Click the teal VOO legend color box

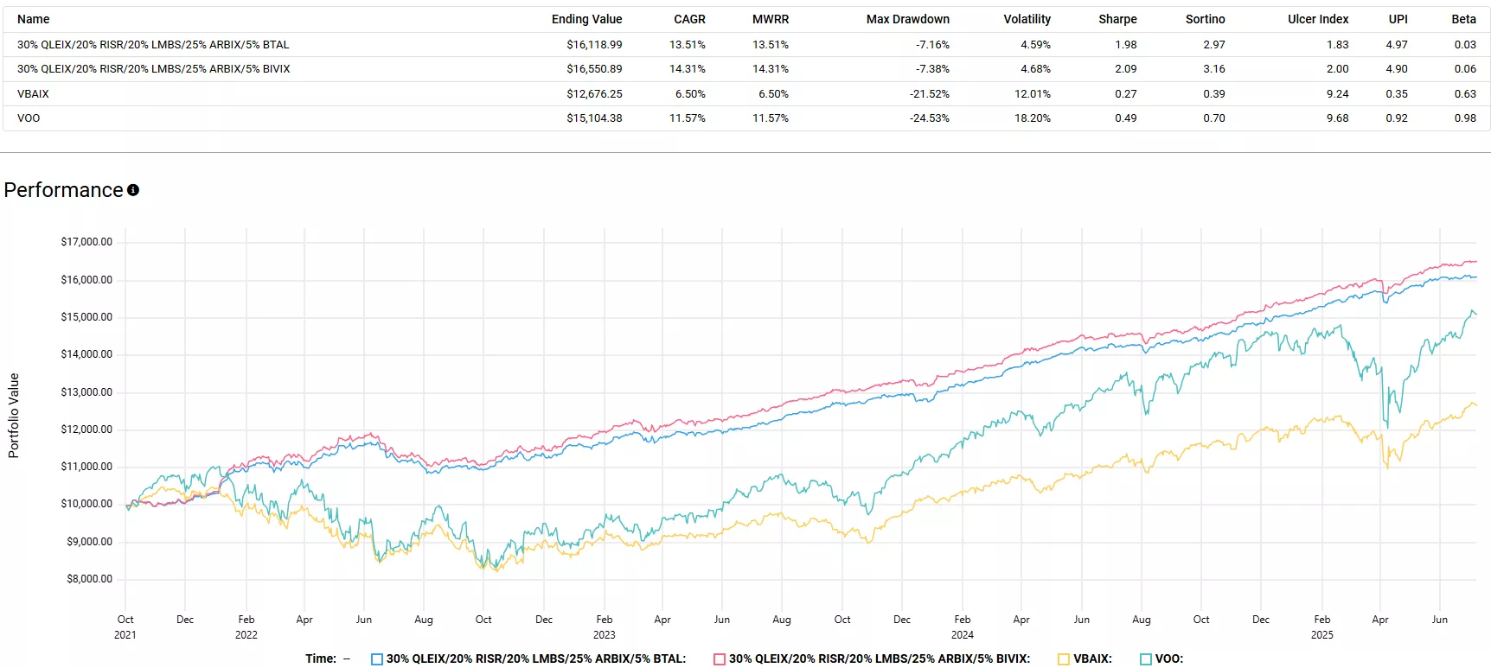coord(1146,659)
